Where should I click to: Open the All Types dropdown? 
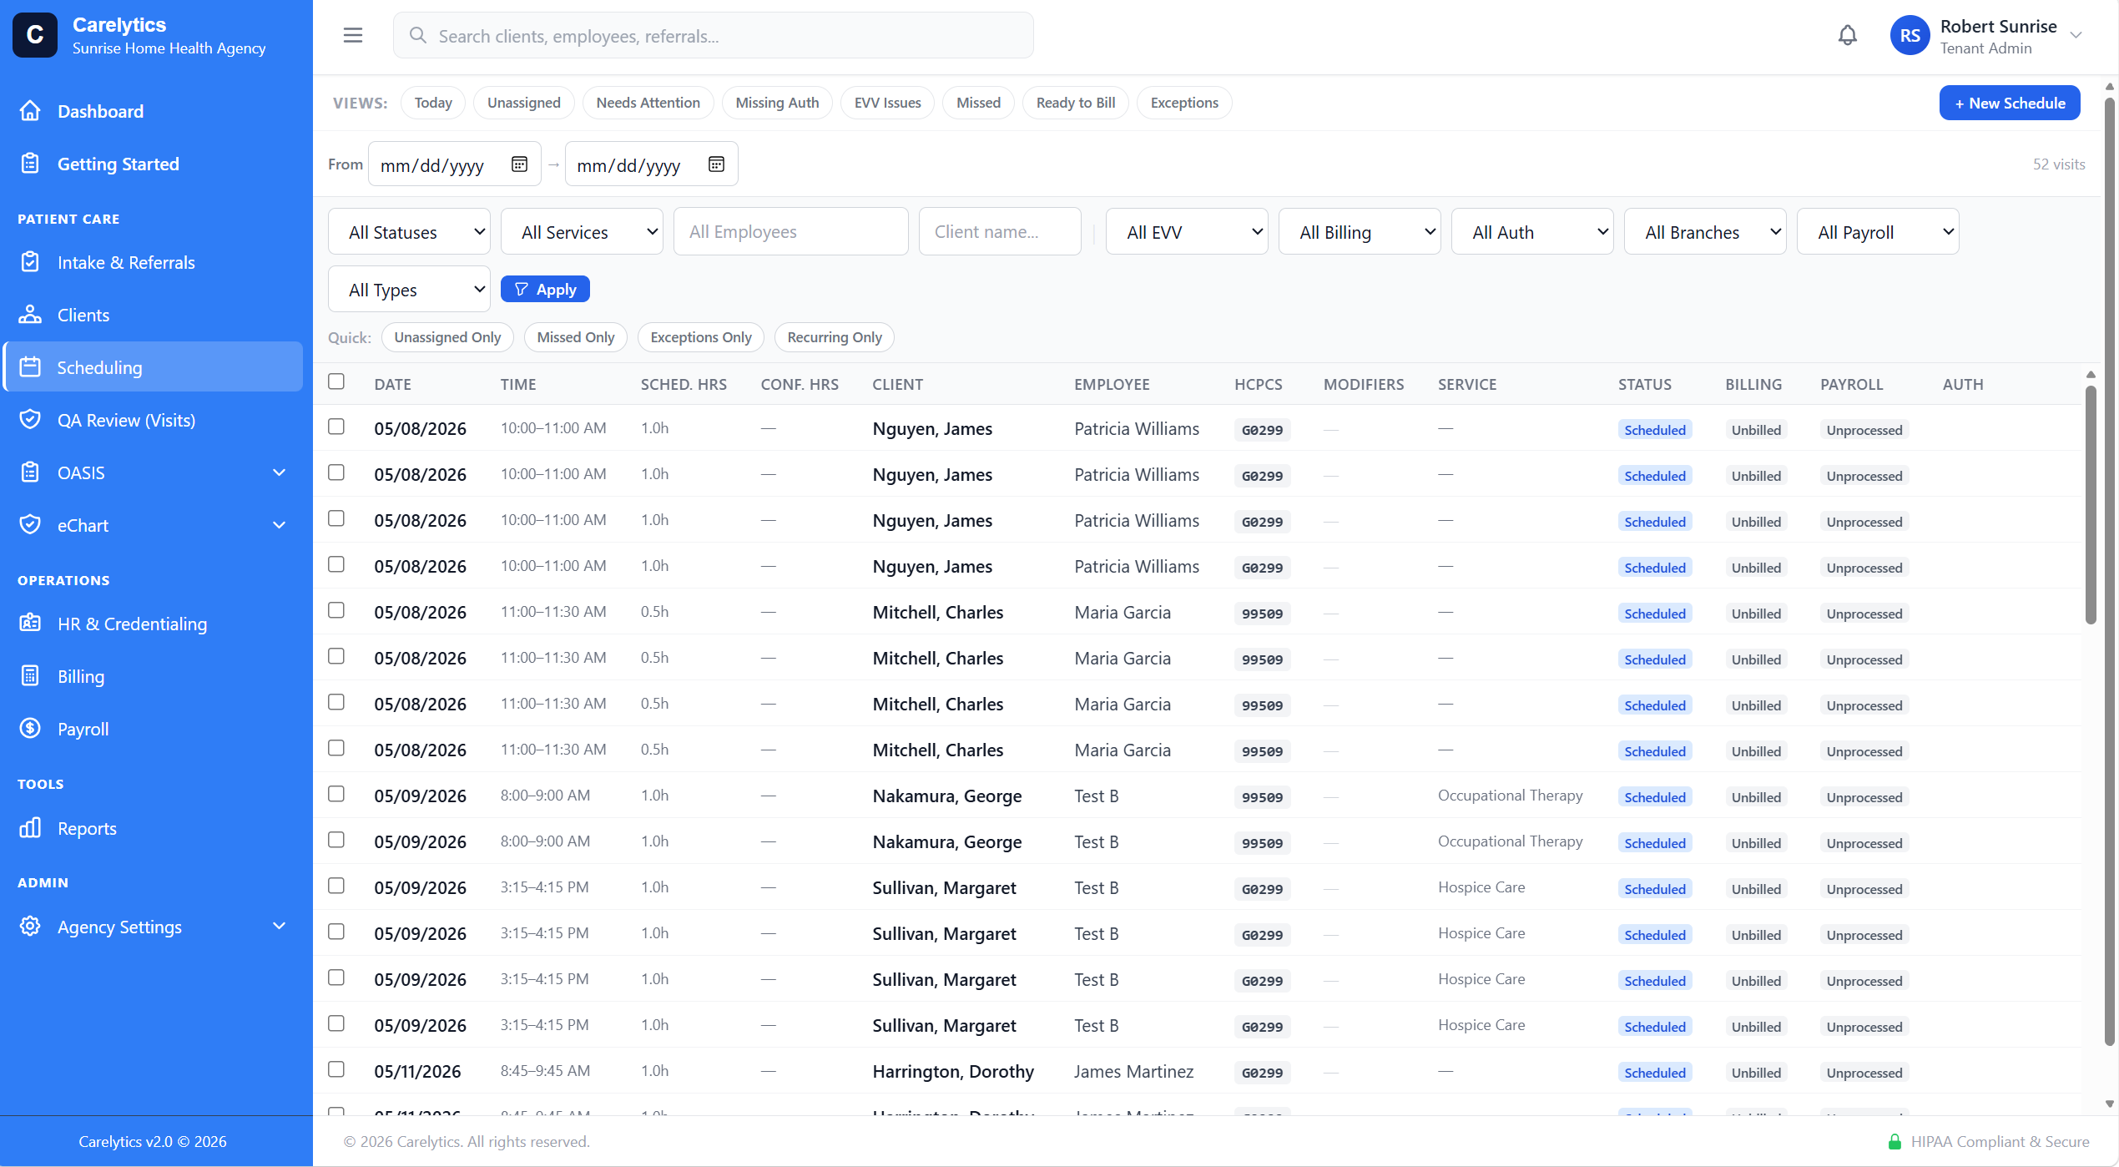409,289
